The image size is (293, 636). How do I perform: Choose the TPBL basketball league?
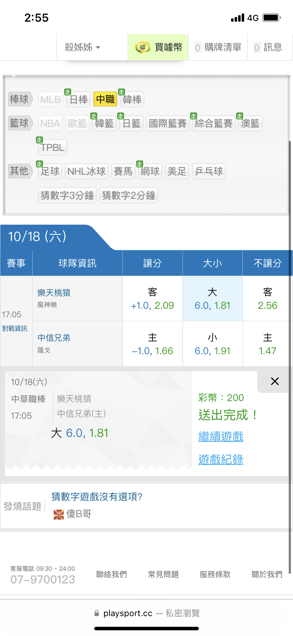52,148
